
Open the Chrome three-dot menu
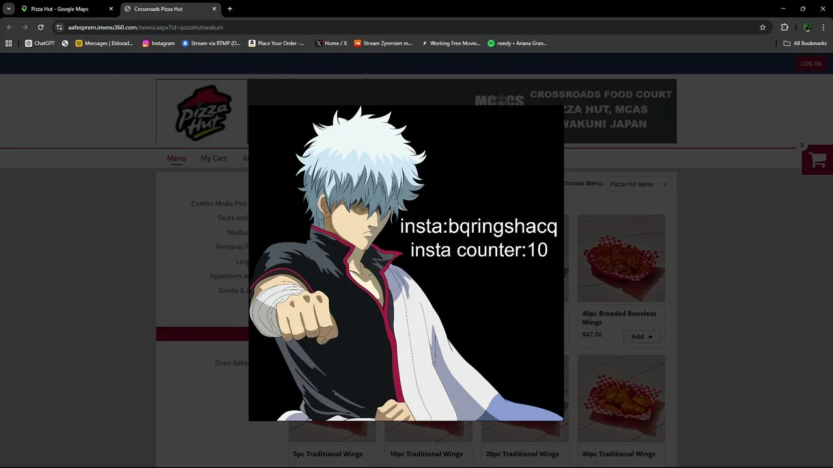click(823, 27)
